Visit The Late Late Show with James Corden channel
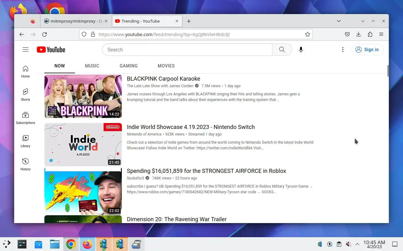The width and height of the screenshot is (403, 251). (x=160, y=86)
